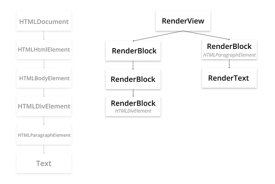Click arrow between HTMLDocument and HTMLHtmlElement
Screen dimensions: 275x184
pos(44,35)
